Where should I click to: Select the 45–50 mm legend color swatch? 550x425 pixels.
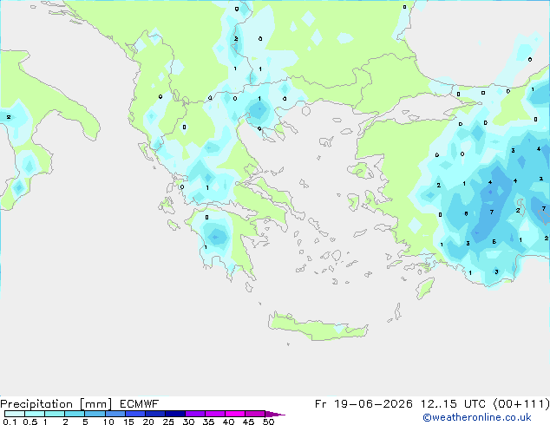pos(255,414)
